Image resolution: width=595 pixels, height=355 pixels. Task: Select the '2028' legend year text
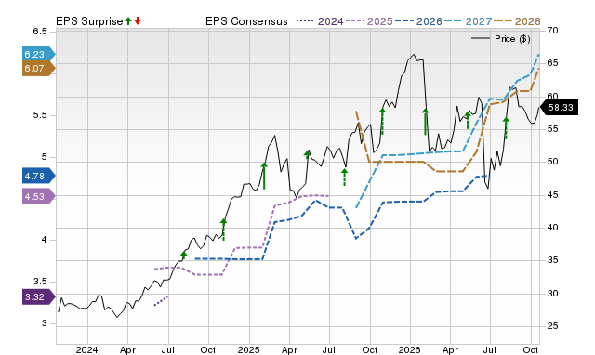[x=527, y=21]
